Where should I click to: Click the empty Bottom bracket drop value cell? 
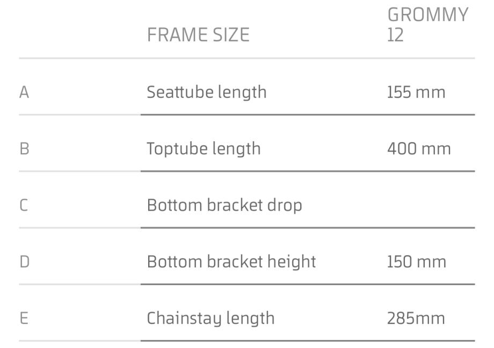[424, 205]
